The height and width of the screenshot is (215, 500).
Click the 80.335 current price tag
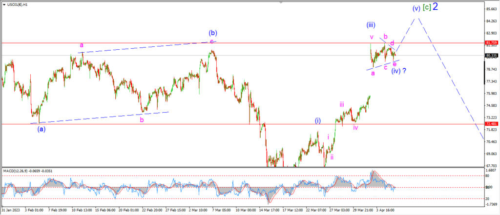coord(490,56)
